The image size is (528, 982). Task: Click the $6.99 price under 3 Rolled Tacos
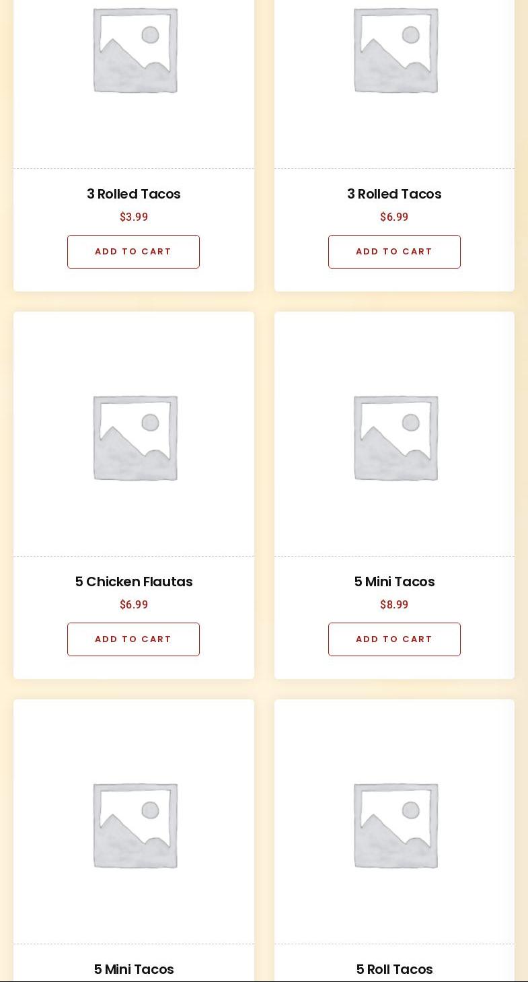(x=394, y=217)
